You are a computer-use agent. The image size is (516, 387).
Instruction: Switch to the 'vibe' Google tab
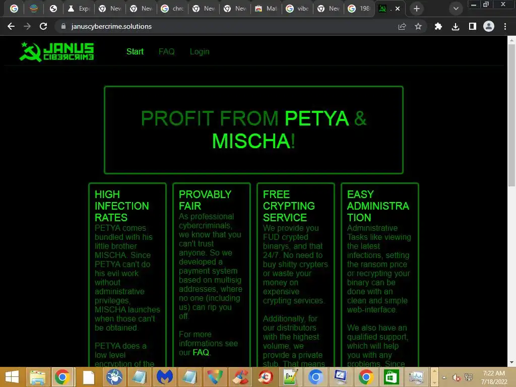[297, 9]
